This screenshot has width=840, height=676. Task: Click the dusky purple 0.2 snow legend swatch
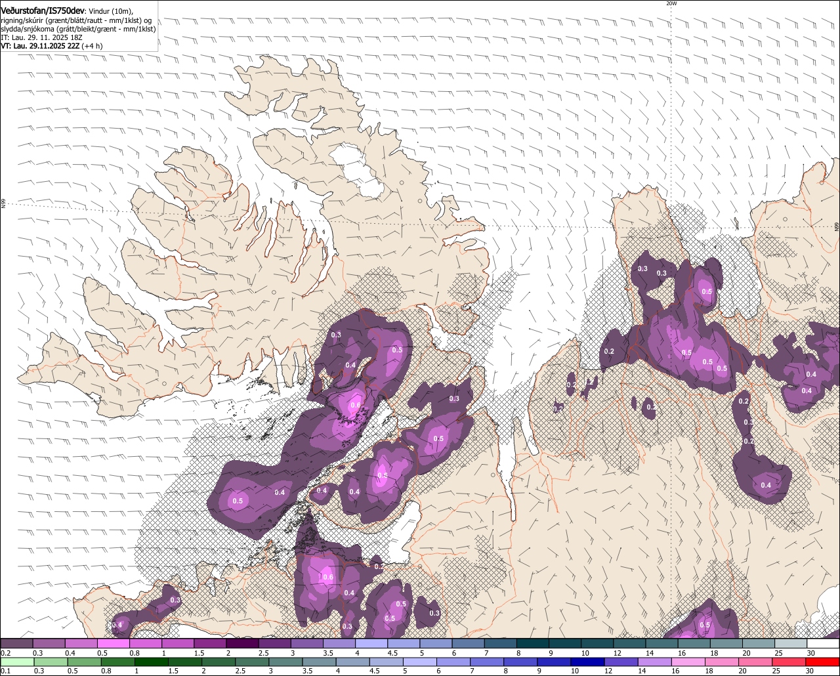17,643
